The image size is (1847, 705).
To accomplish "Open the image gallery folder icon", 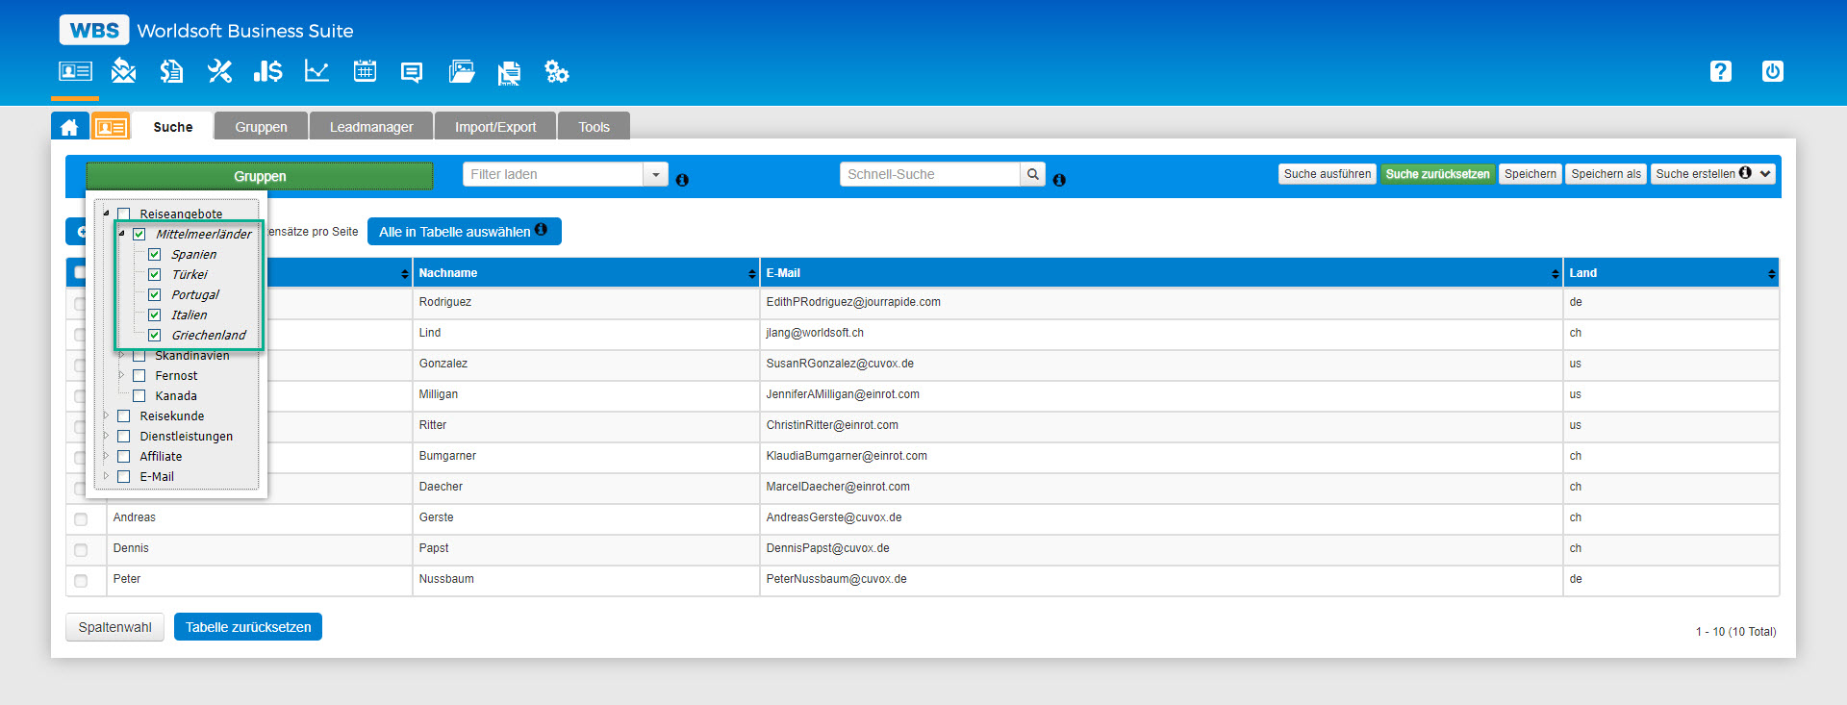I will point(462,71).
